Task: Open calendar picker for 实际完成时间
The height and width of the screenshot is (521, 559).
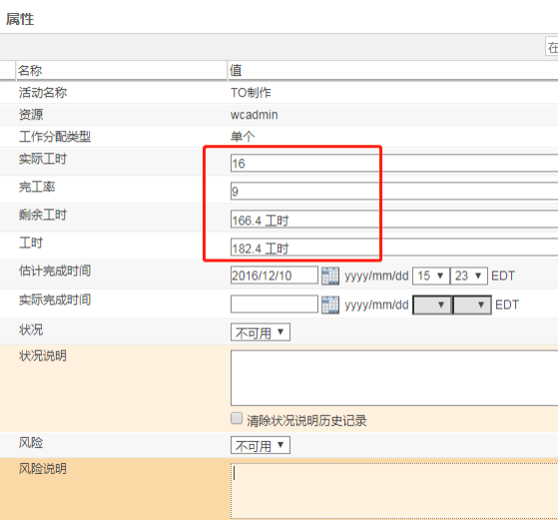Action: [330, 305]
